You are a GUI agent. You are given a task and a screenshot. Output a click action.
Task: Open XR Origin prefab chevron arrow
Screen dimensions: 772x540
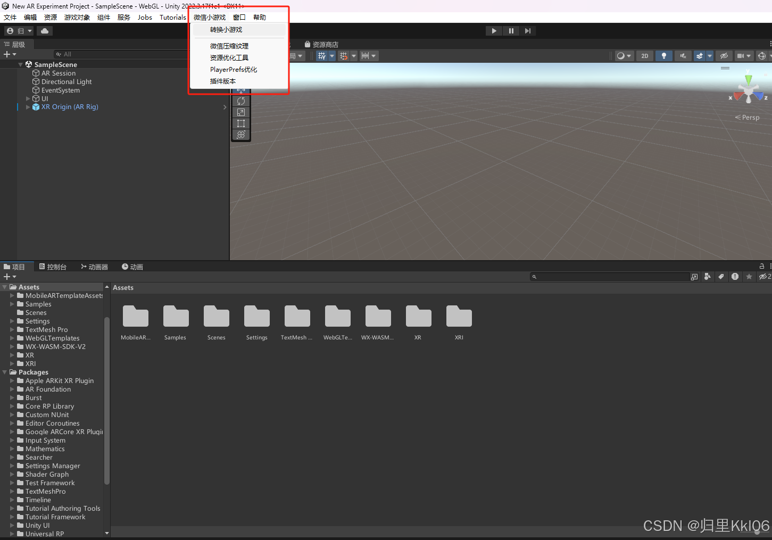pyautogui.click(x=225, y=107)
